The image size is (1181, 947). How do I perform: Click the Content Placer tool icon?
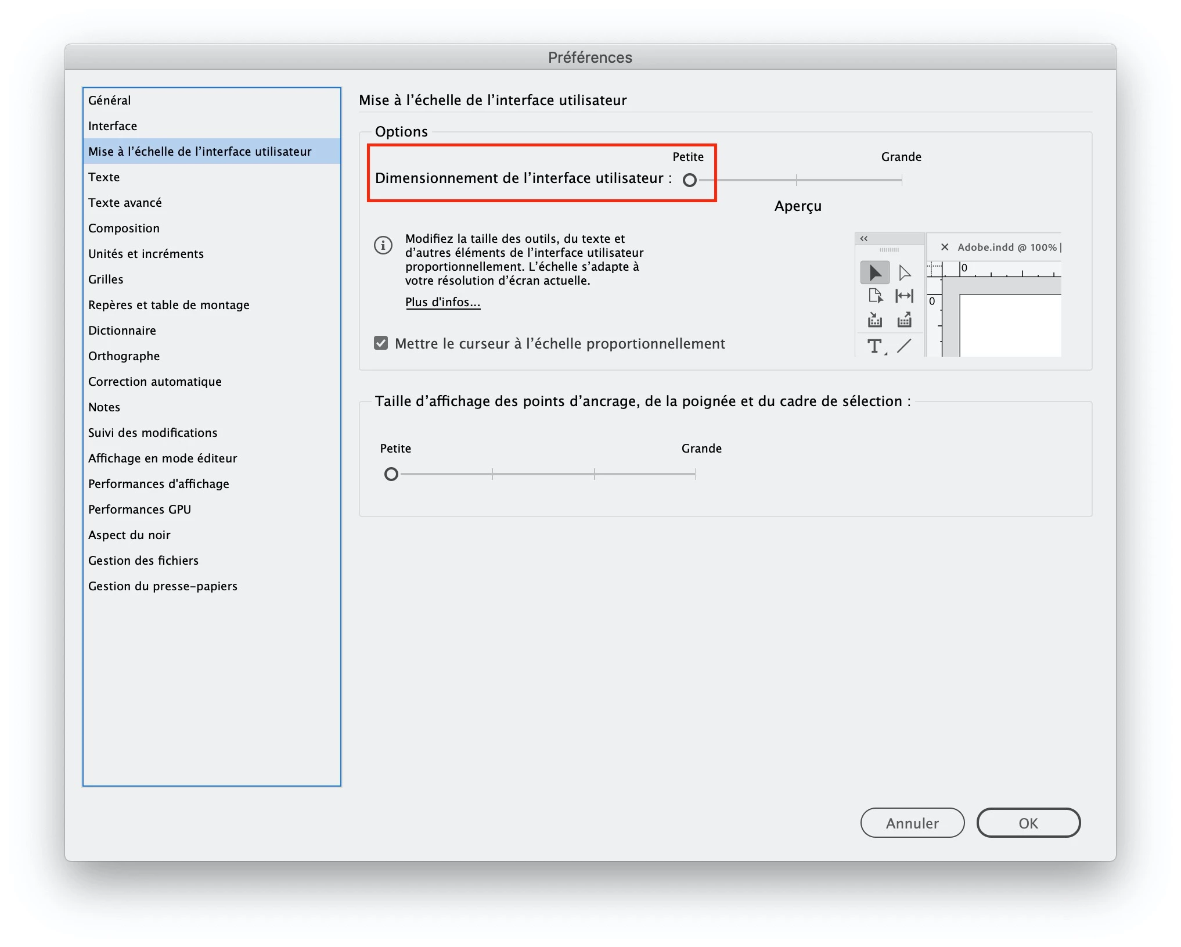click(904, 320)
